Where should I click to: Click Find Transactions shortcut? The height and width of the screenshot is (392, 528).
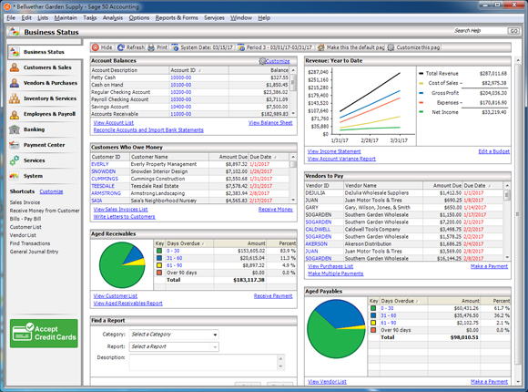[30, 243]
